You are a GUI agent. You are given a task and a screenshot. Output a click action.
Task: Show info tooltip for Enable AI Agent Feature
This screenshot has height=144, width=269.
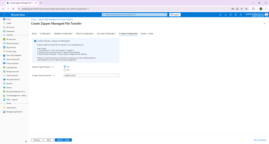point(53,67)
